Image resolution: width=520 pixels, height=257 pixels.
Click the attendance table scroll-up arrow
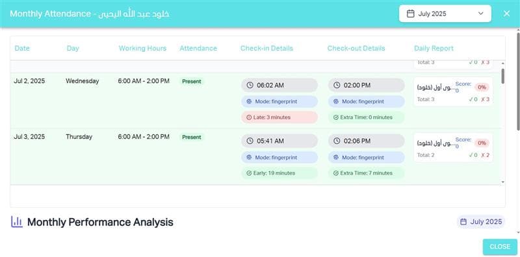point(502,63)
